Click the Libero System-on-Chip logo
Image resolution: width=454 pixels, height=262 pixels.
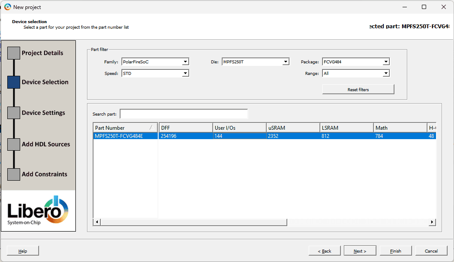[38, 211]
